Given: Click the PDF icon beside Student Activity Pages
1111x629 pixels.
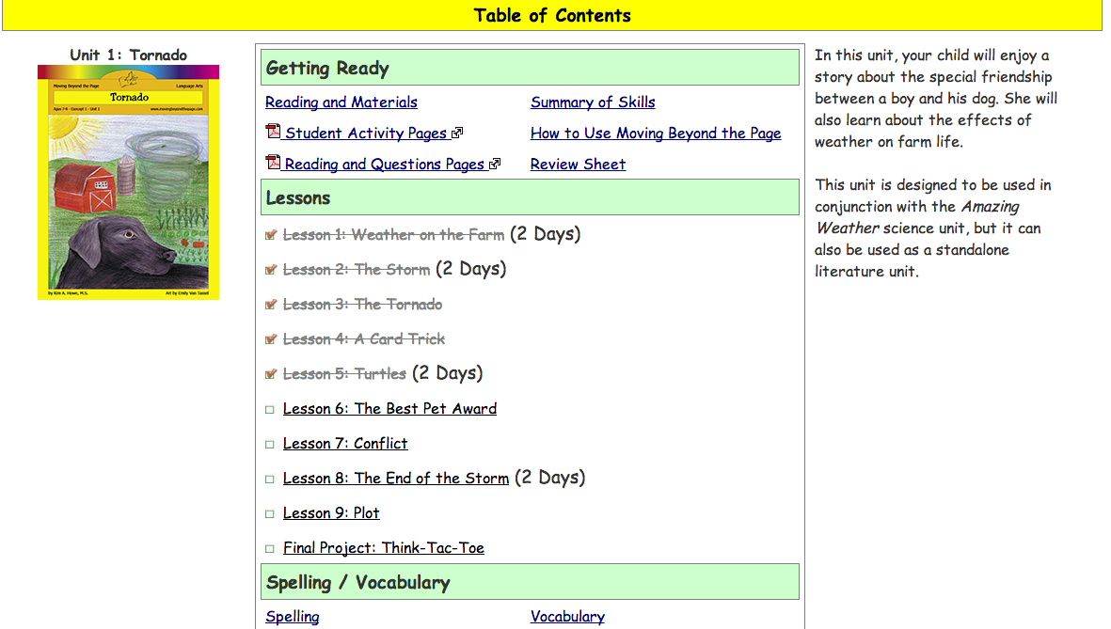Looking at the screenshot, I should [273, 133].
